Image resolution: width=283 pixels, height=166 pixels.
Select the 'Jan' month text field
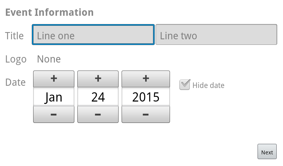(x=54, y=97)
